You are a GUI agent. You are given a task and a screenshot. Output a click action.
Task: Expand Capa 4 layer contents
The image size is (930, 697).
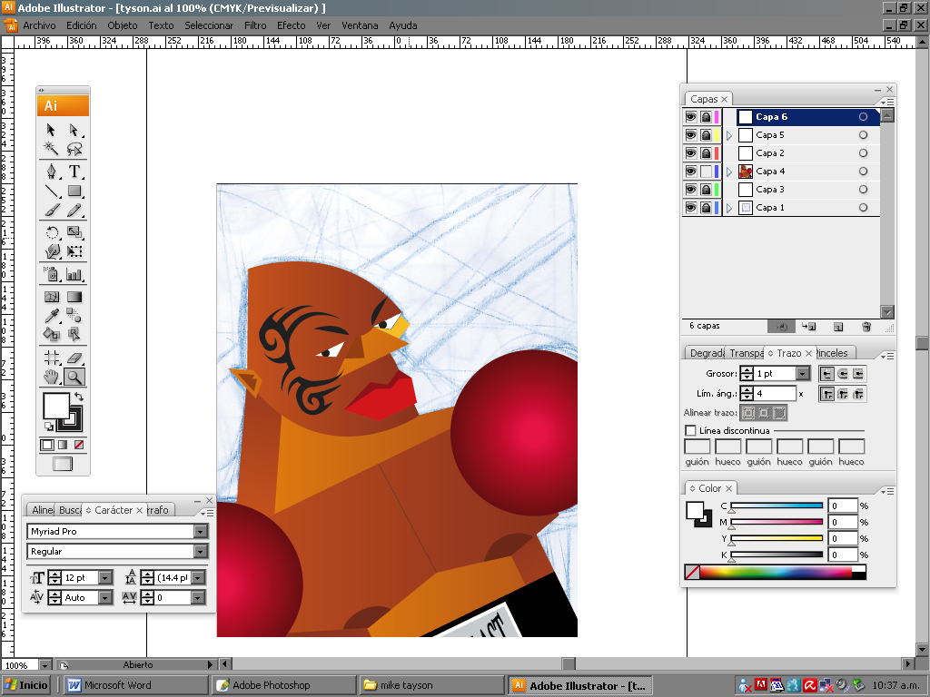click(729, 172)
